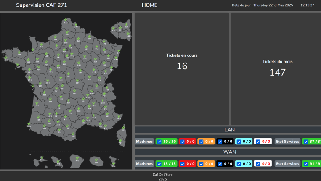
Task: Toggle LAN Machines orange 0 / 0 checkbox
Action: point(201,142)
